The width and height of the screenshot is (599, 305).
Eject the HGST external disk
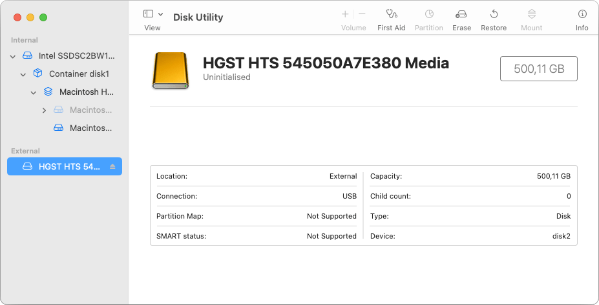112,166
